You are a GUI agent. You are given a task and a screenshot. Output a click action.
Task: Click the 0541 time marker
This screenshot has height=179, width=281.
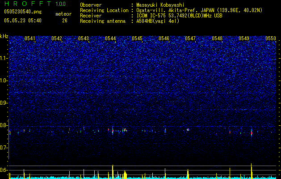click(30, 38)
